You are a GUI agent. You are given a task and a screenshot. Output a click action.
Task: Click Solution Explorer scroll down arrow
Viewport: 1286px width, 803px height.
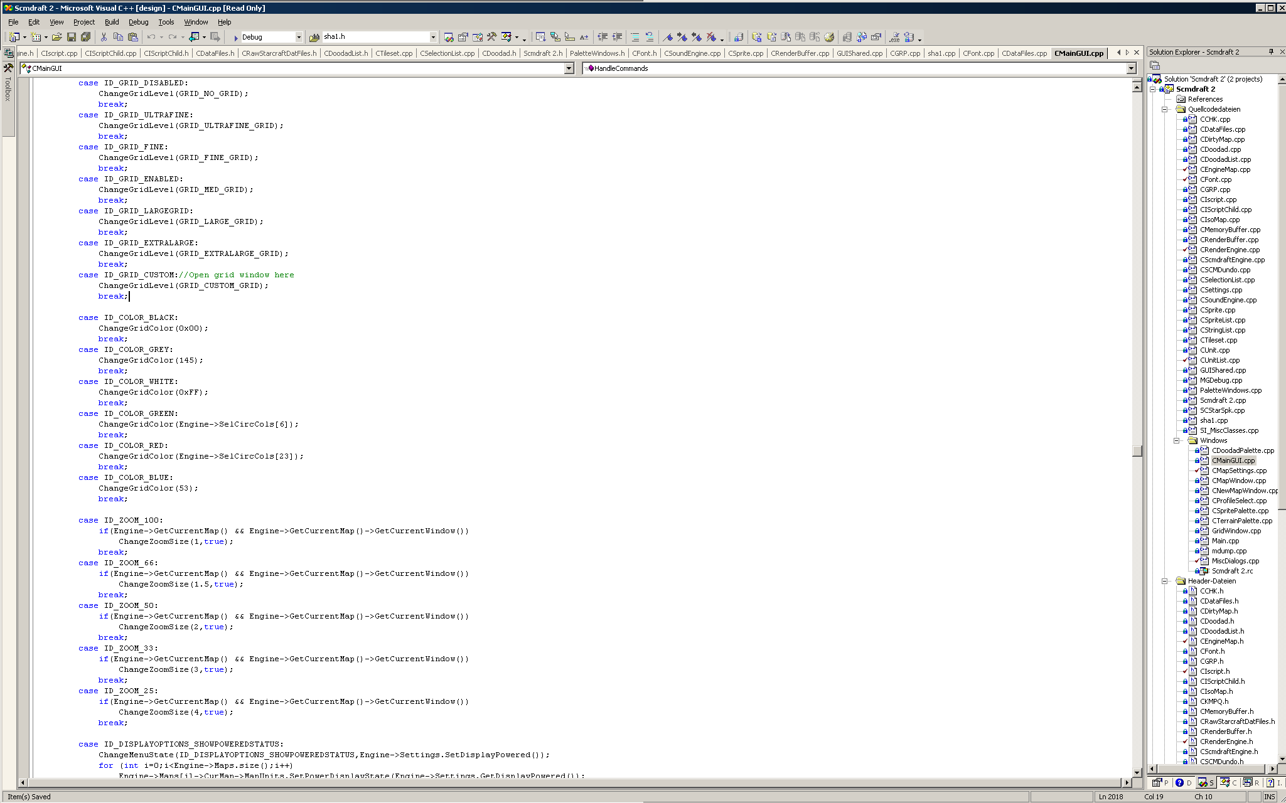[1281, 758]
